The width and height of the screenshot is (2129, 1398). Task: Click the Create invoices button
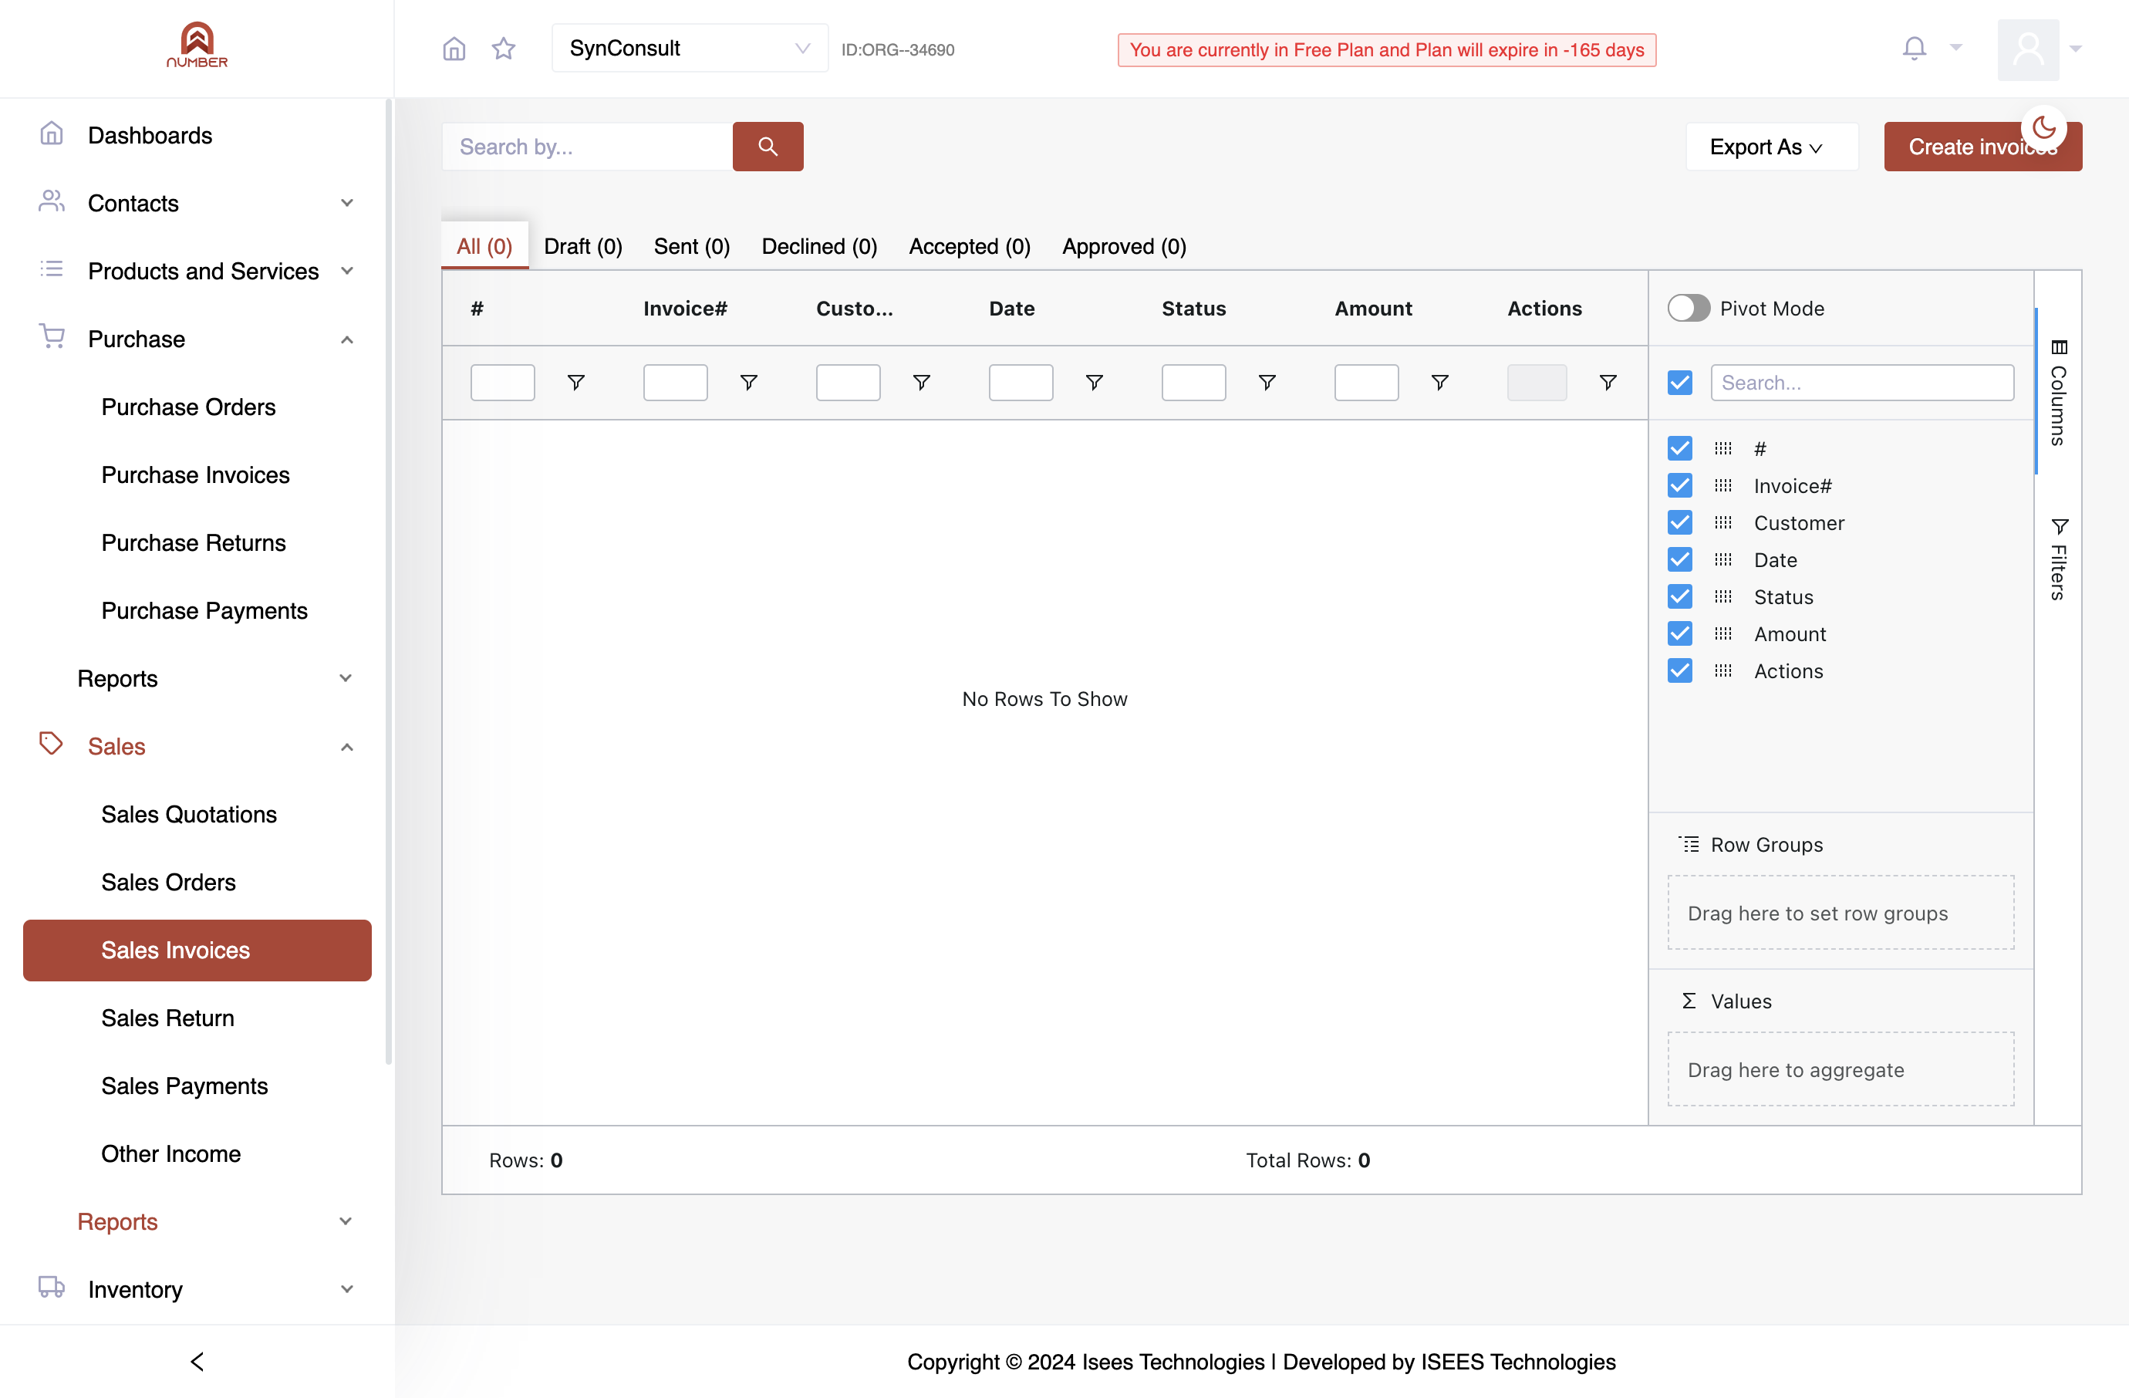[1982, 147]
